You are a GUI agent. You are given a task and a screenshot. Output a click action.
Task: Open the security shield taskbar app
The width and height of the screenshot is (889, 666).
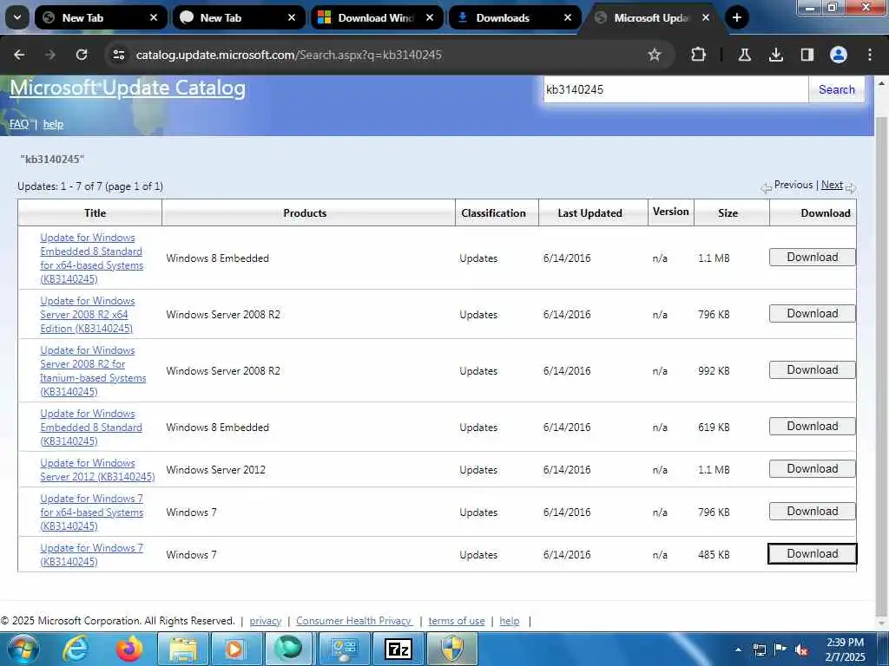pyautogui.click(x=452, y=649)
